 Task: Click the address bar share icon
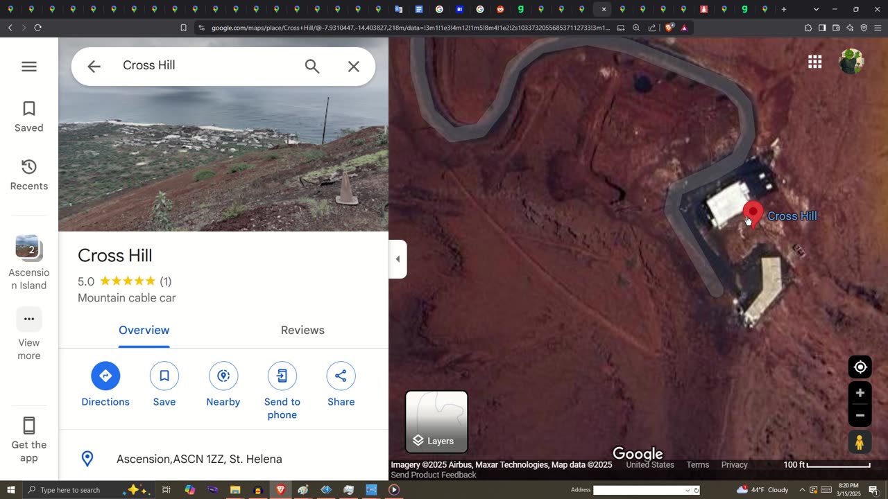tap(652, 28)
